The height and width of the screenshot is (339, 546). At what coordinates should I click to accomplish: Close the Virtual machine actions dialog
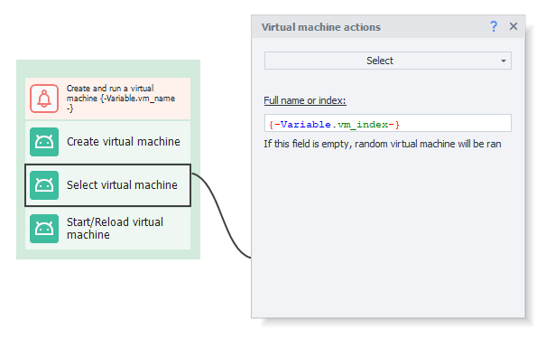coord(514,26)
